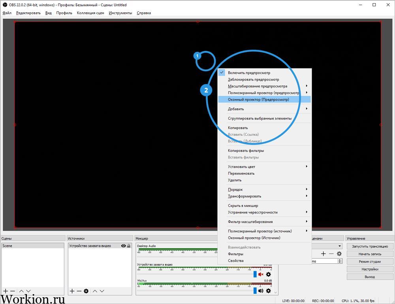Click the mixer panel scrollbar arrow
Screen dimensions: 395x304
pos(276,293)
